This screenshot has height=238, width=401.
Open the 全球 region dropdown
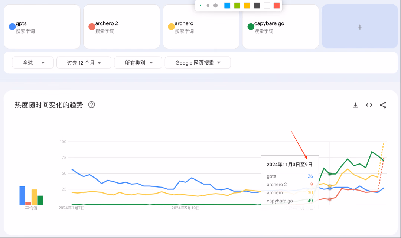click(x=33, y=63)
